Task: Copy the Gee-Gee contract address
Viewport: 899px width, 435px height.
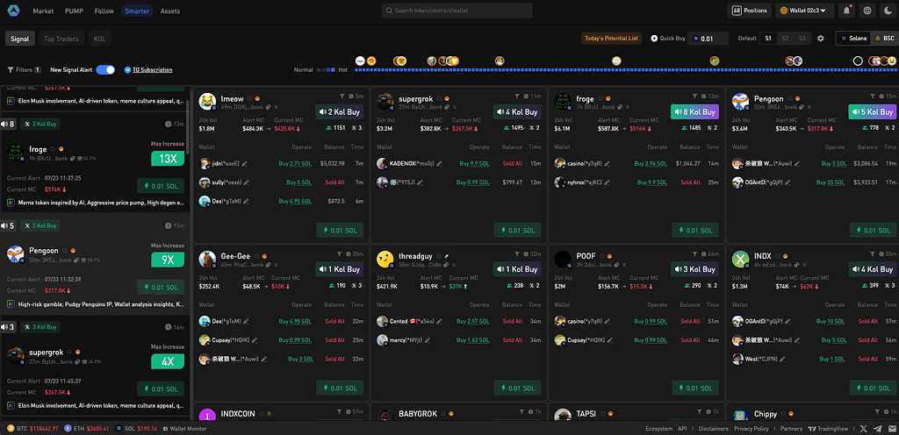Action: coord(269,265)
